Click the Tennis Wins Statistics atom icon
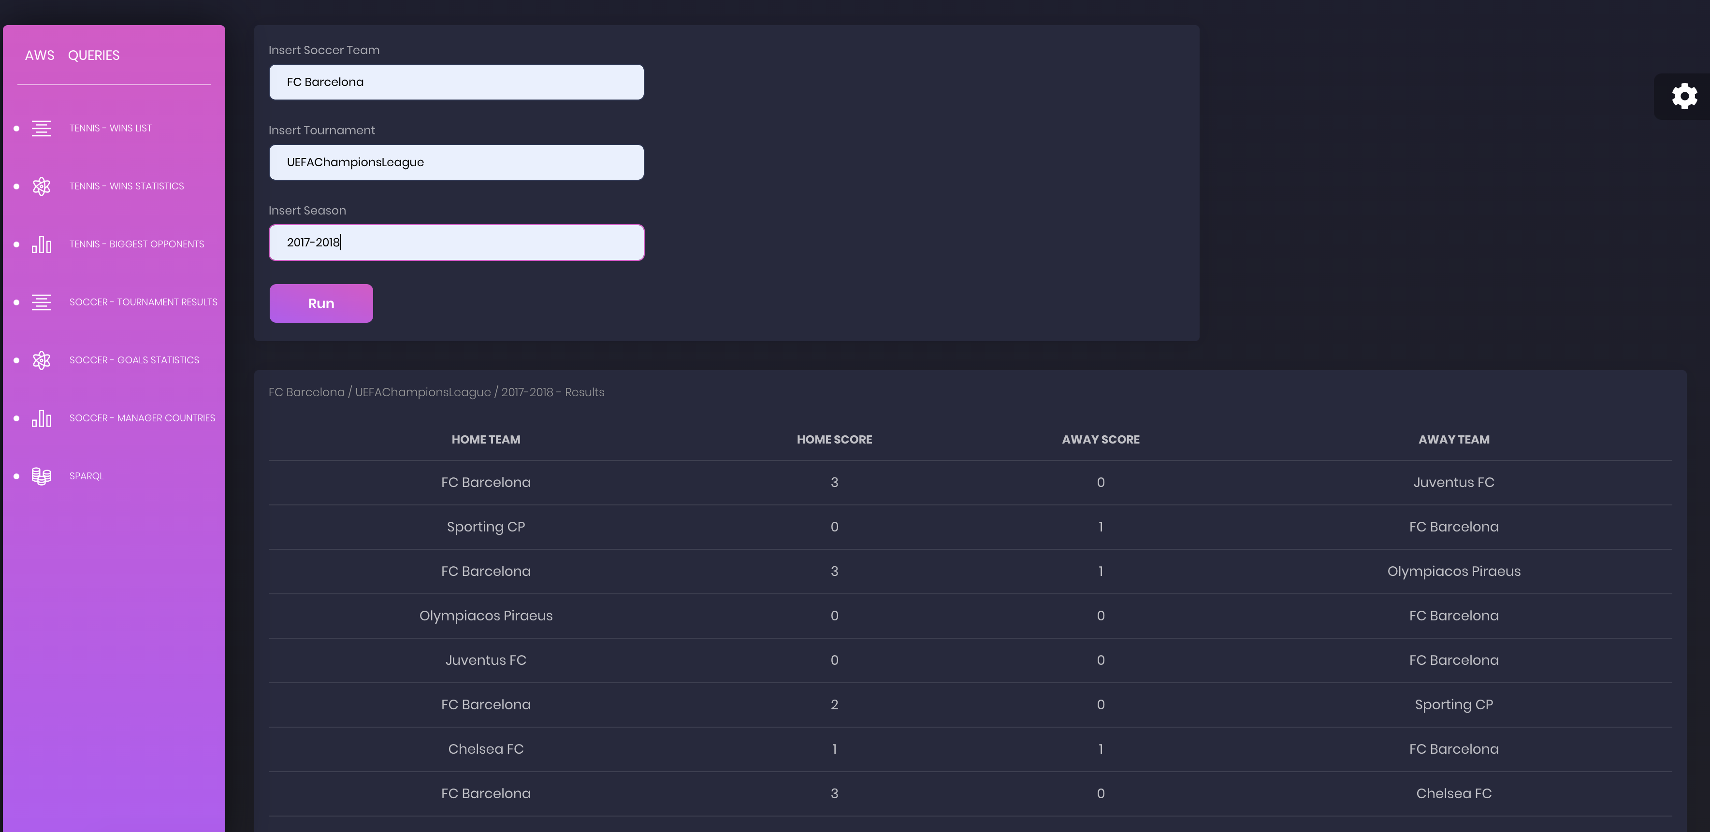Image resolution: width=1710 pixels, height=832 pixels. tap(41, 186)
